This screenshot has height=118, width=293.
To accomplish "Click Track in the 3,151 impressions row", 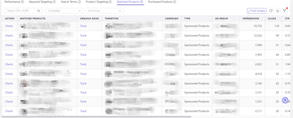I will tap(83, 92).
